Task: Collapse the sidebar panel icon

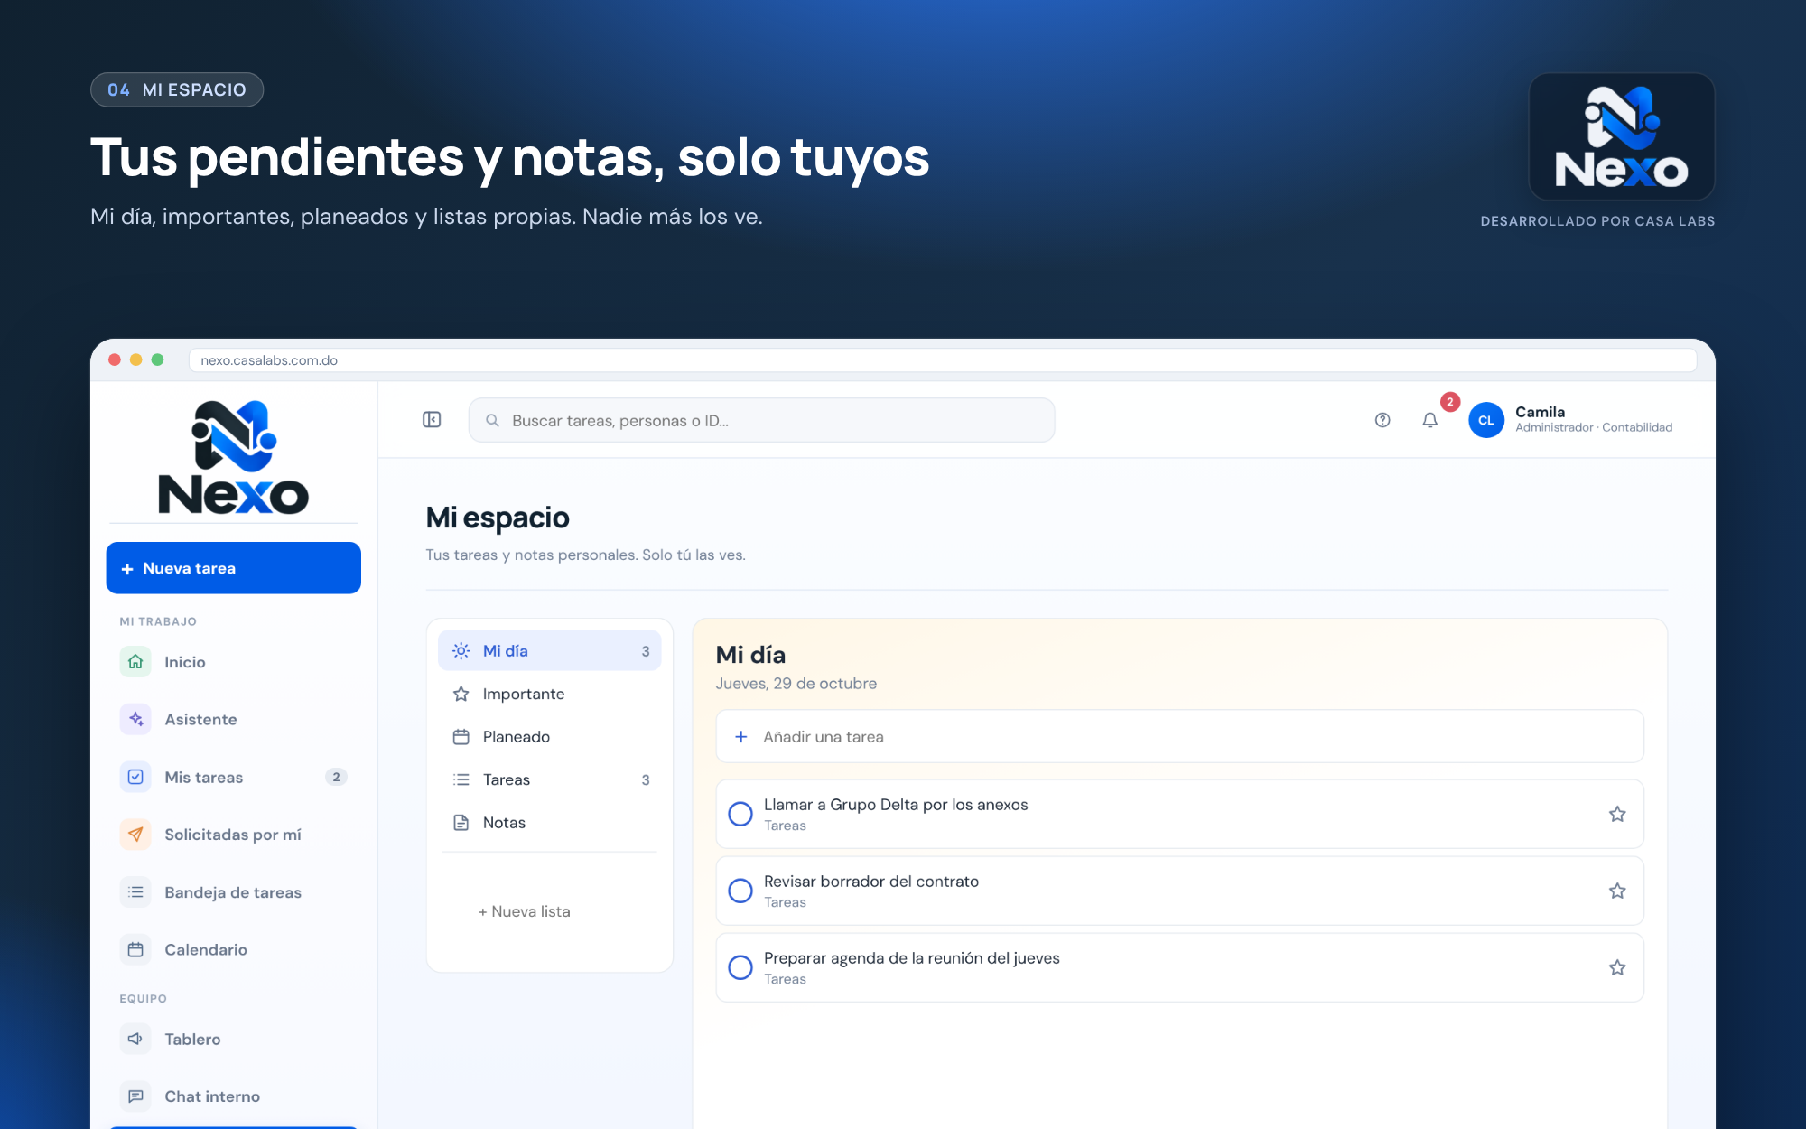Action: tap(432, 420)
